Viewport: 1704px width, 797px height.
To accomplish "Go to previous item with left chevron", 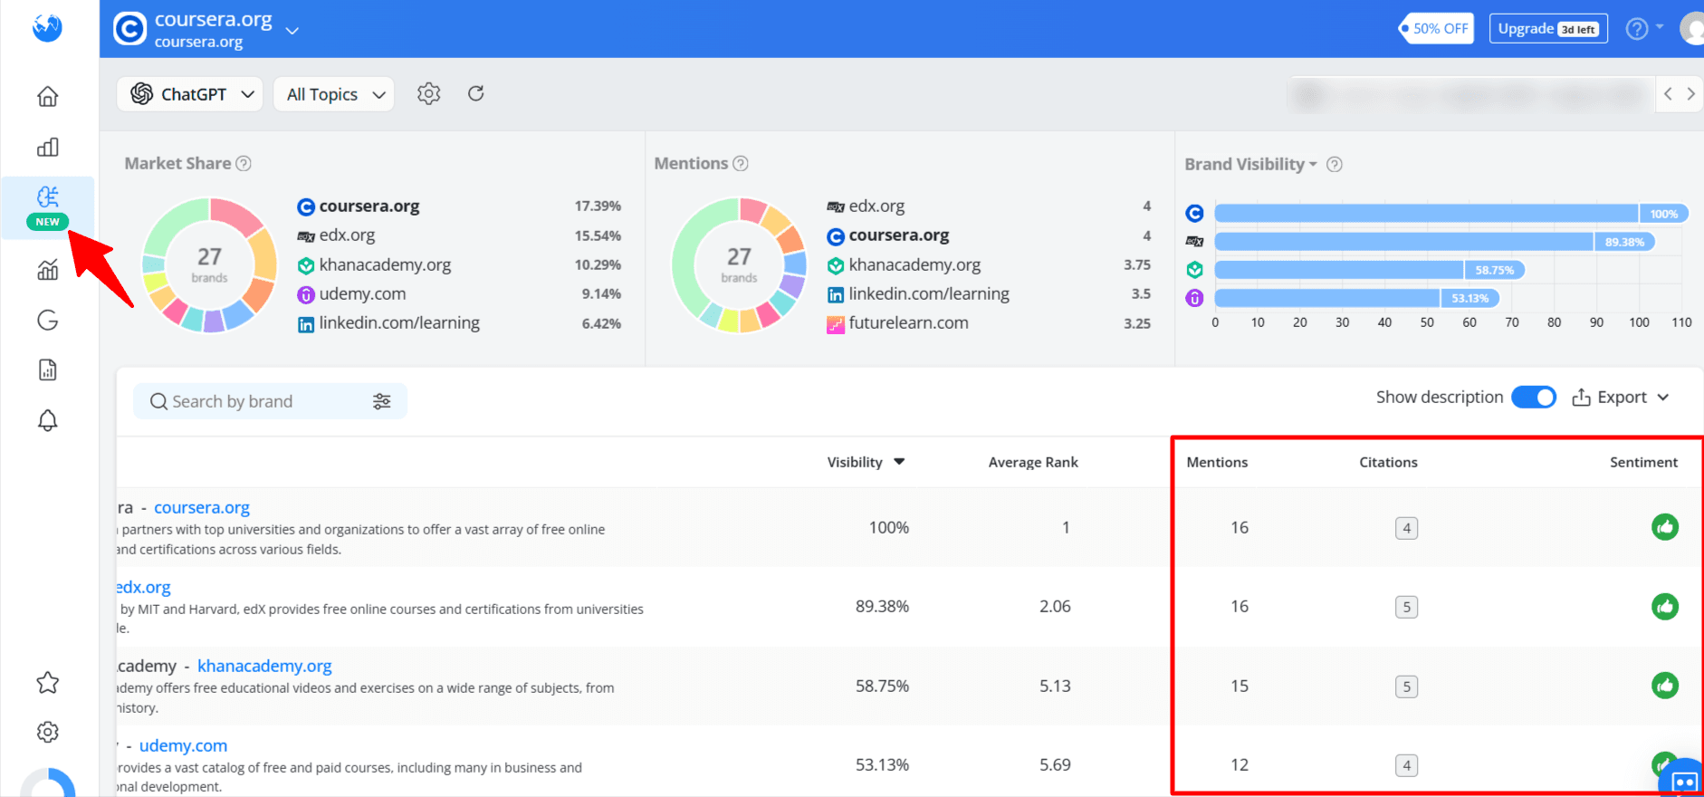I will coord(1668,94).
